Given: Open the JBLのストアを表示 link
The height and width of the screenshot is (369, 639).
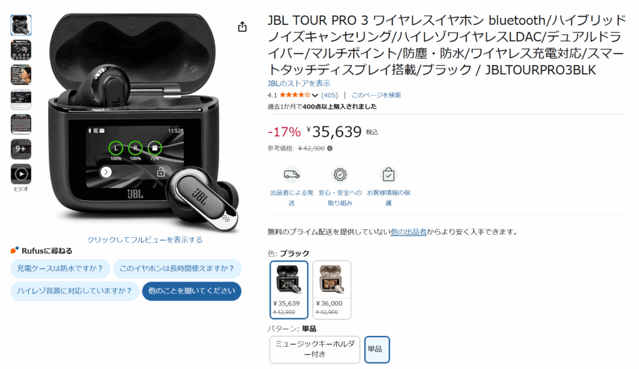Looking at the screenshot, I should pyautogui.click(x=299, y=84).
